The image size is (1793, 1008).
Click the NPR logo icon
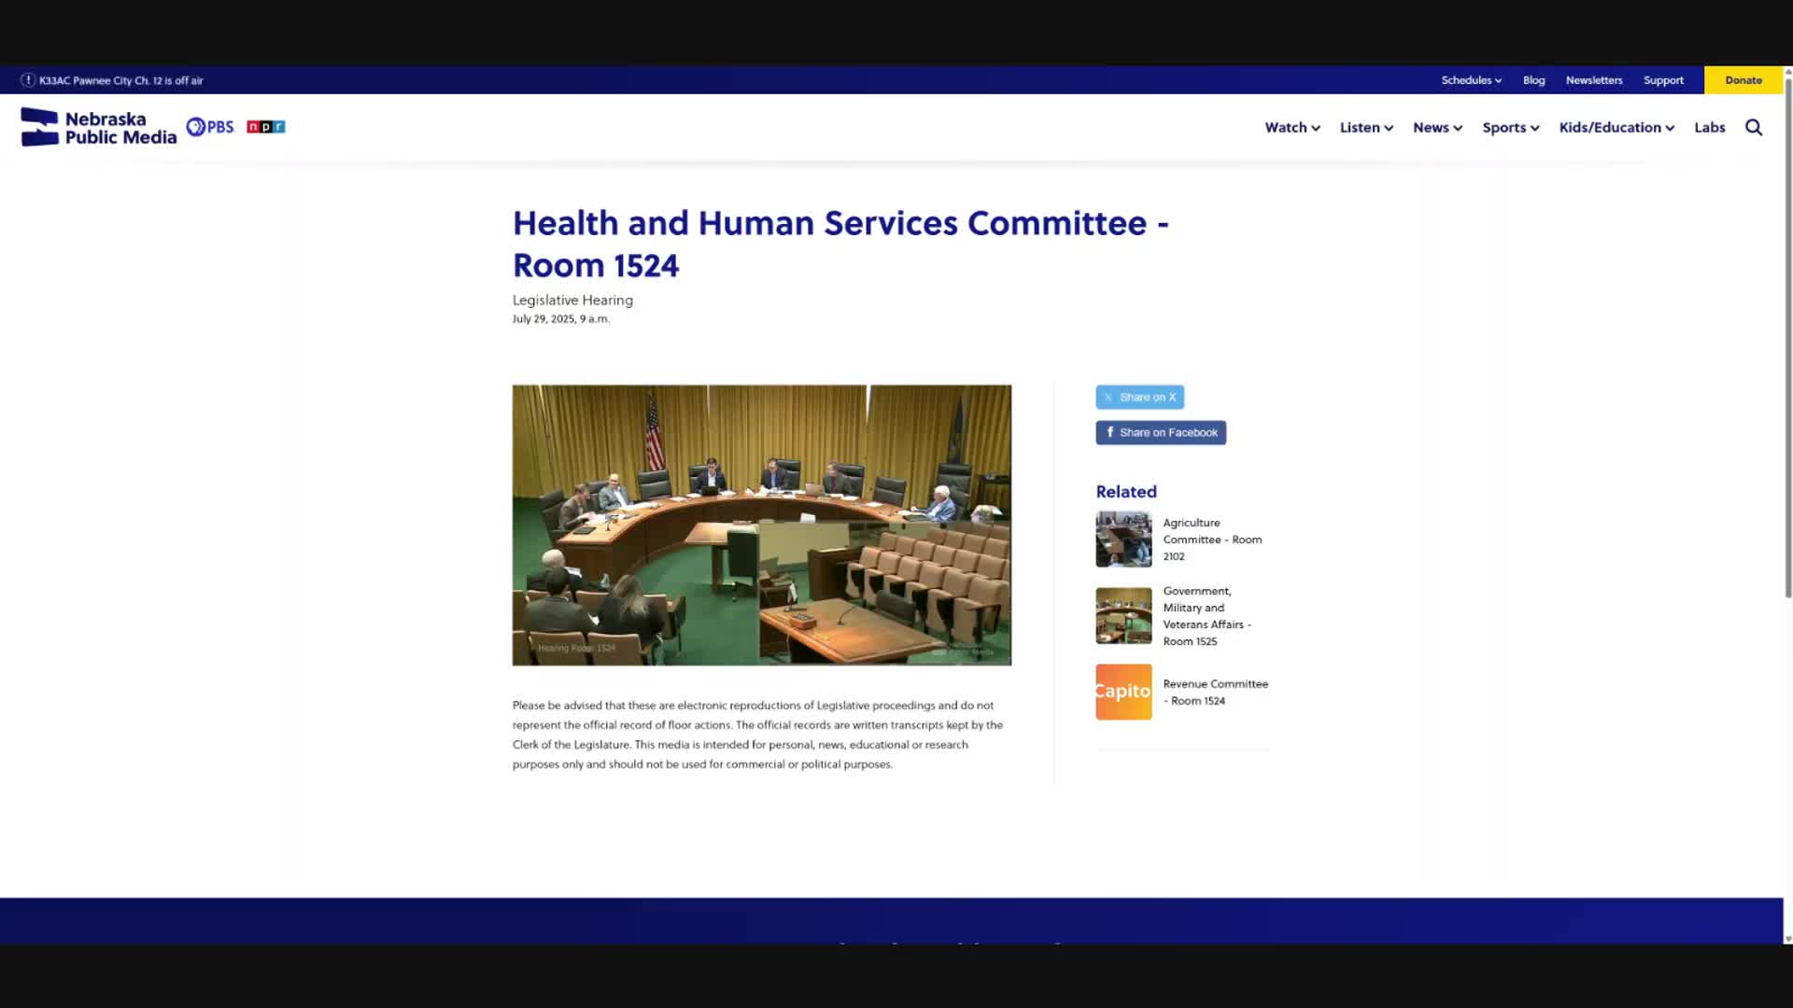click(265, 127)
